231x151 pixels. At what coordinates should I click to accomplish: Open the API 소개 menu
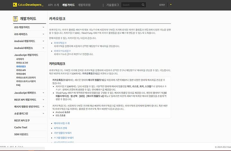click(53, 5)
